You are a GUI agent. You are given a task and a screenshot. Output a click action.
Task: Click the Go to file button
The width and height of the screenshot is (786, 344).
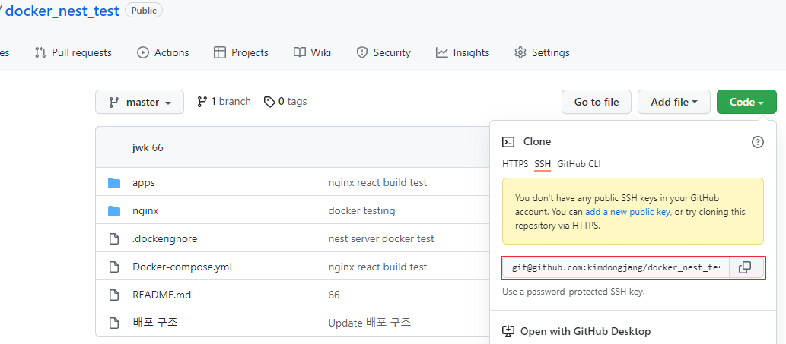click(x=597, y=102)
